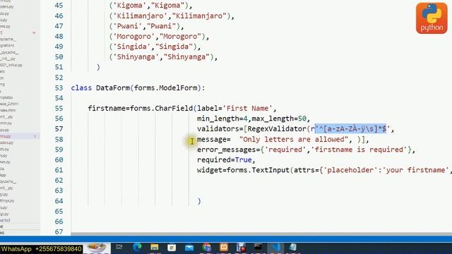This screenshot has height=254, width=452.
Task: Click the closing parenthesis on line 64
Action: 199,201
